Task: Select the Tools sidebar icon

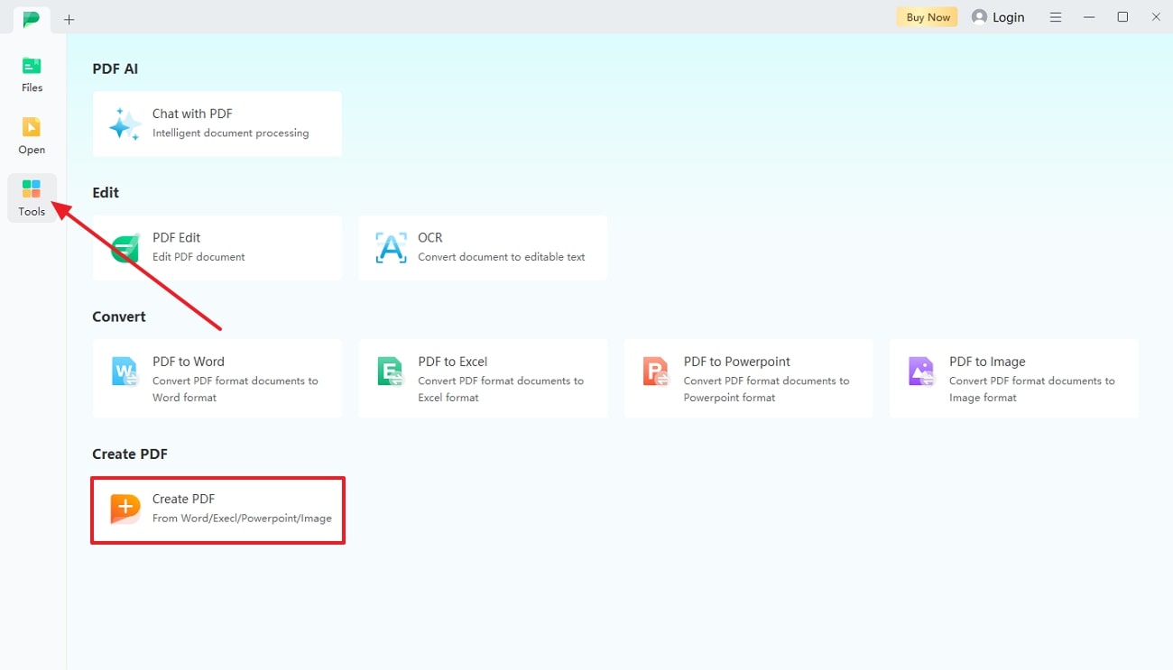Action: (32, 189)
